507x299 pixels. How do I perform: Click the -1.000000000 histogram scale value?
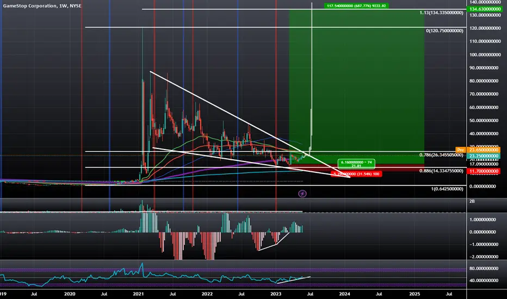tap(483, 245)
